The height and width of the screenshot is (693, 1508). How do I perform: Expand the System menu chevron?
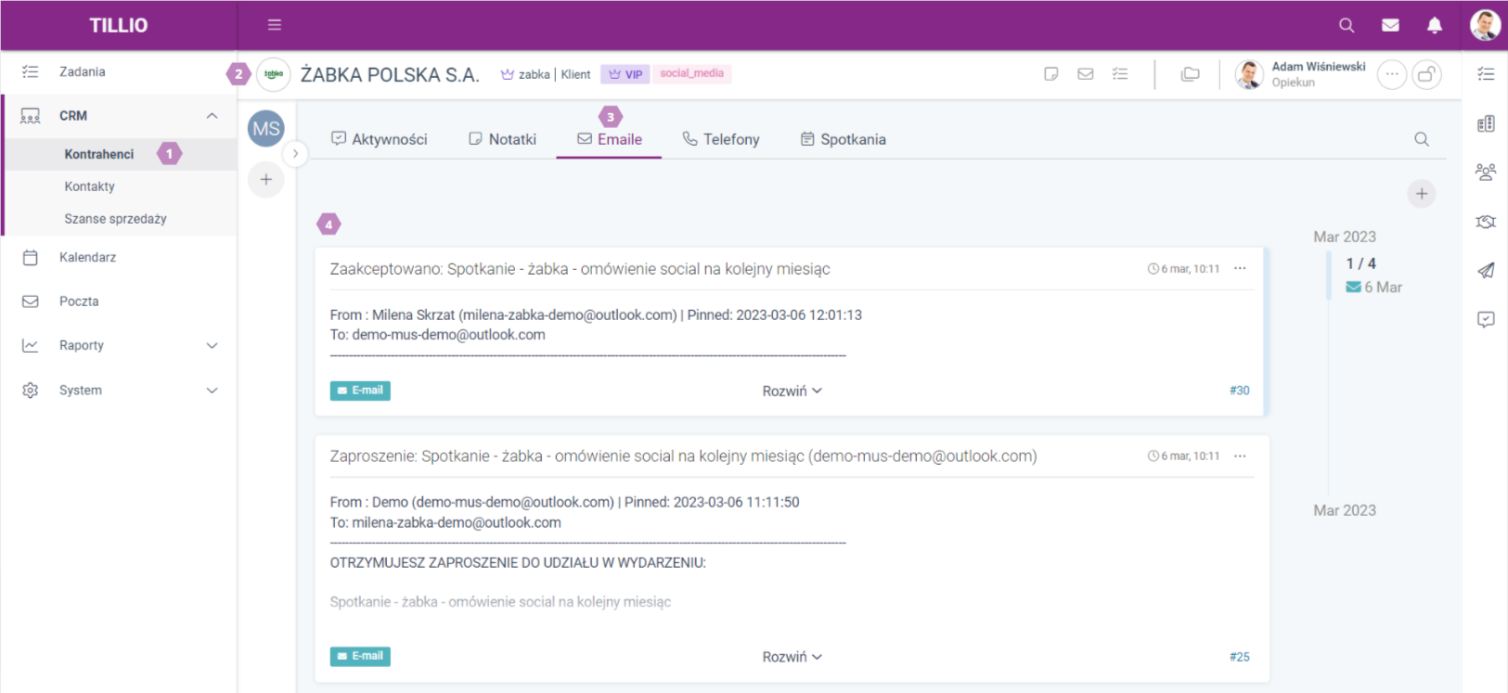pos(212,391)
